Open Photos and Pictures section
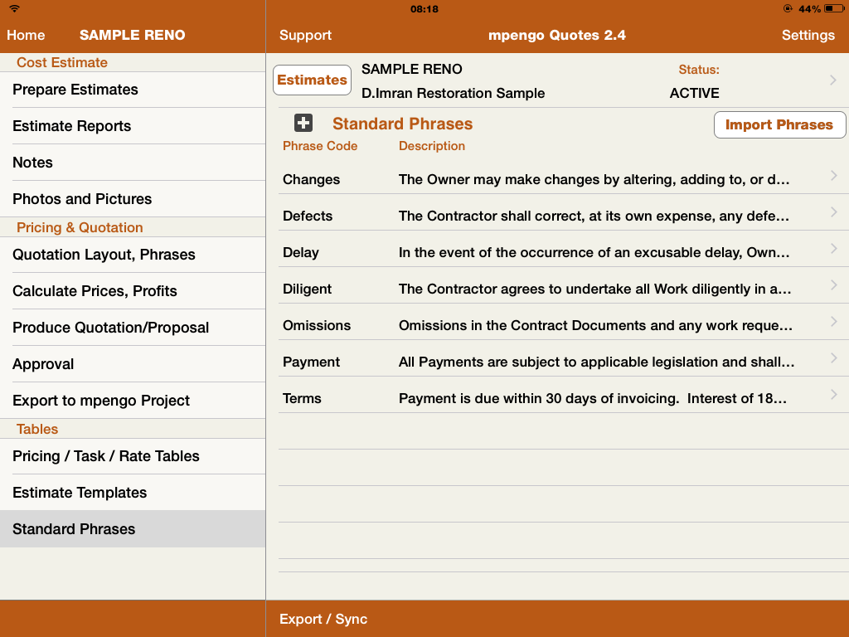 point(82,199)
